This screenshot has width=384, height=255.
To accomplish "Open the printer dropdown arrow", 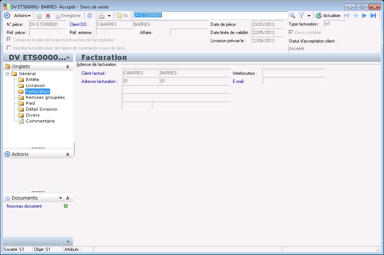I will pos(109,16).
